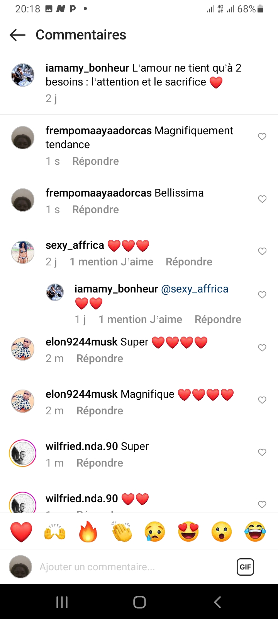
Task: Insert the fire emoji quick reaction
Action: [88, 532]
